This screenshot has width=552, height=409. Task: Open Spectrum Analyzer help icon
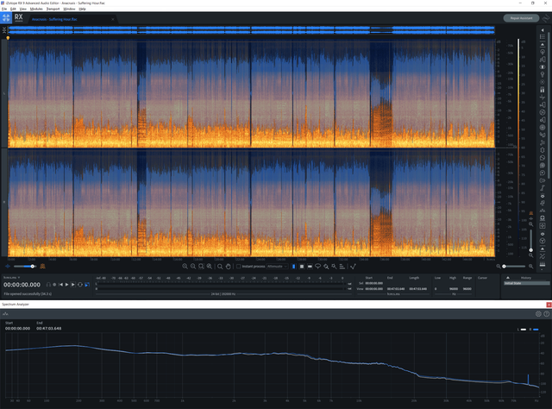click(546, 313)
